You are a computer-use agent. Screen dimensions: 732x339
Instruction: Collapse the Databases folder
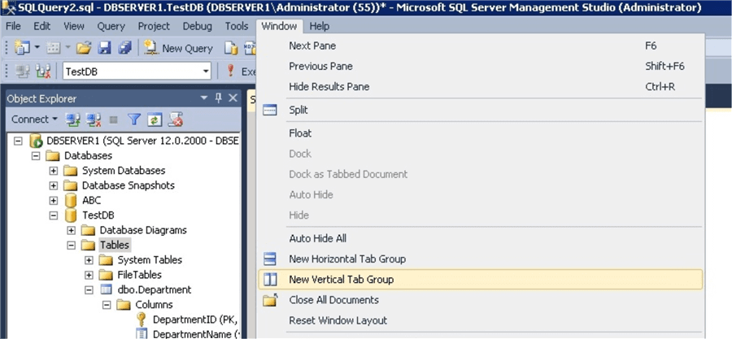click(36, 156)
